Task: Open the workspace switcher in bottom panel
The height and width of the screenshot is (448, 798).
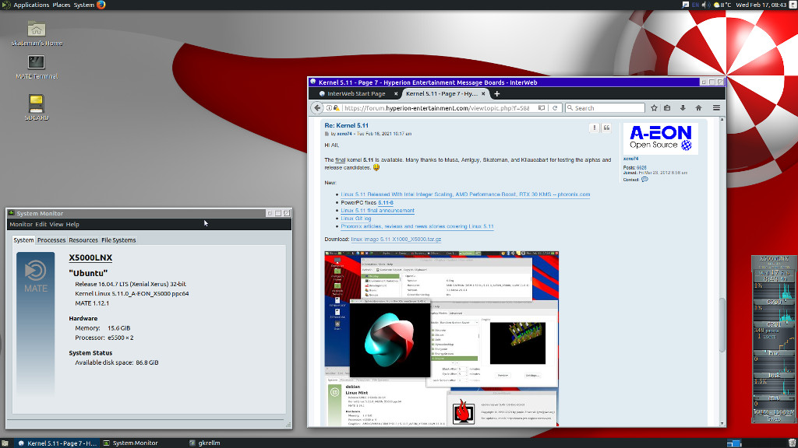Action: [734, 443]
